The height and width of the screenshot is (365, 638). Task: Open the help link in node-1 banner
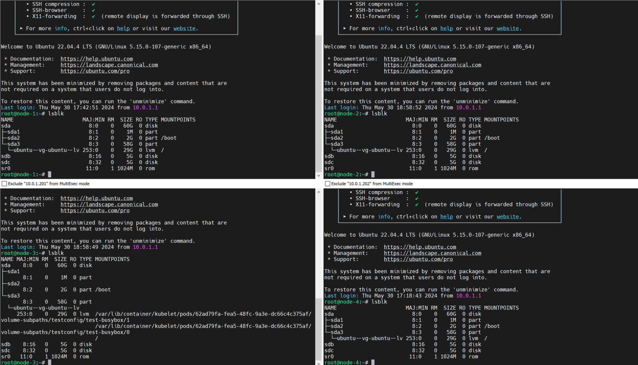[123, 28]
